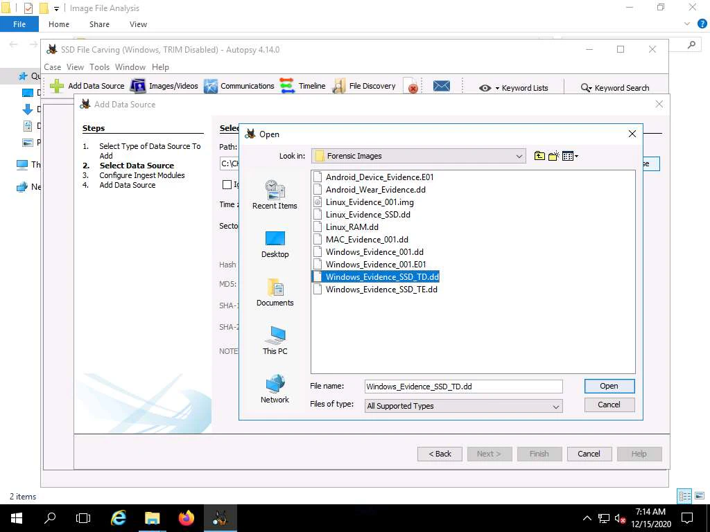This screenshot has height=532, width=710.
Task: Open Home tab in File Explorer
Action: pyautogui.click(x=59, y=24)
